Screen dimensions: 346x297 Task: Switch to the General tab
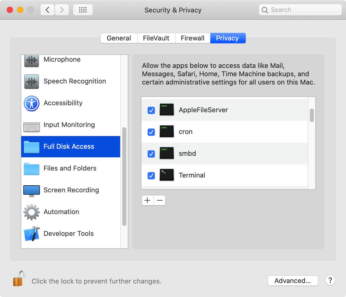point(119,38)
